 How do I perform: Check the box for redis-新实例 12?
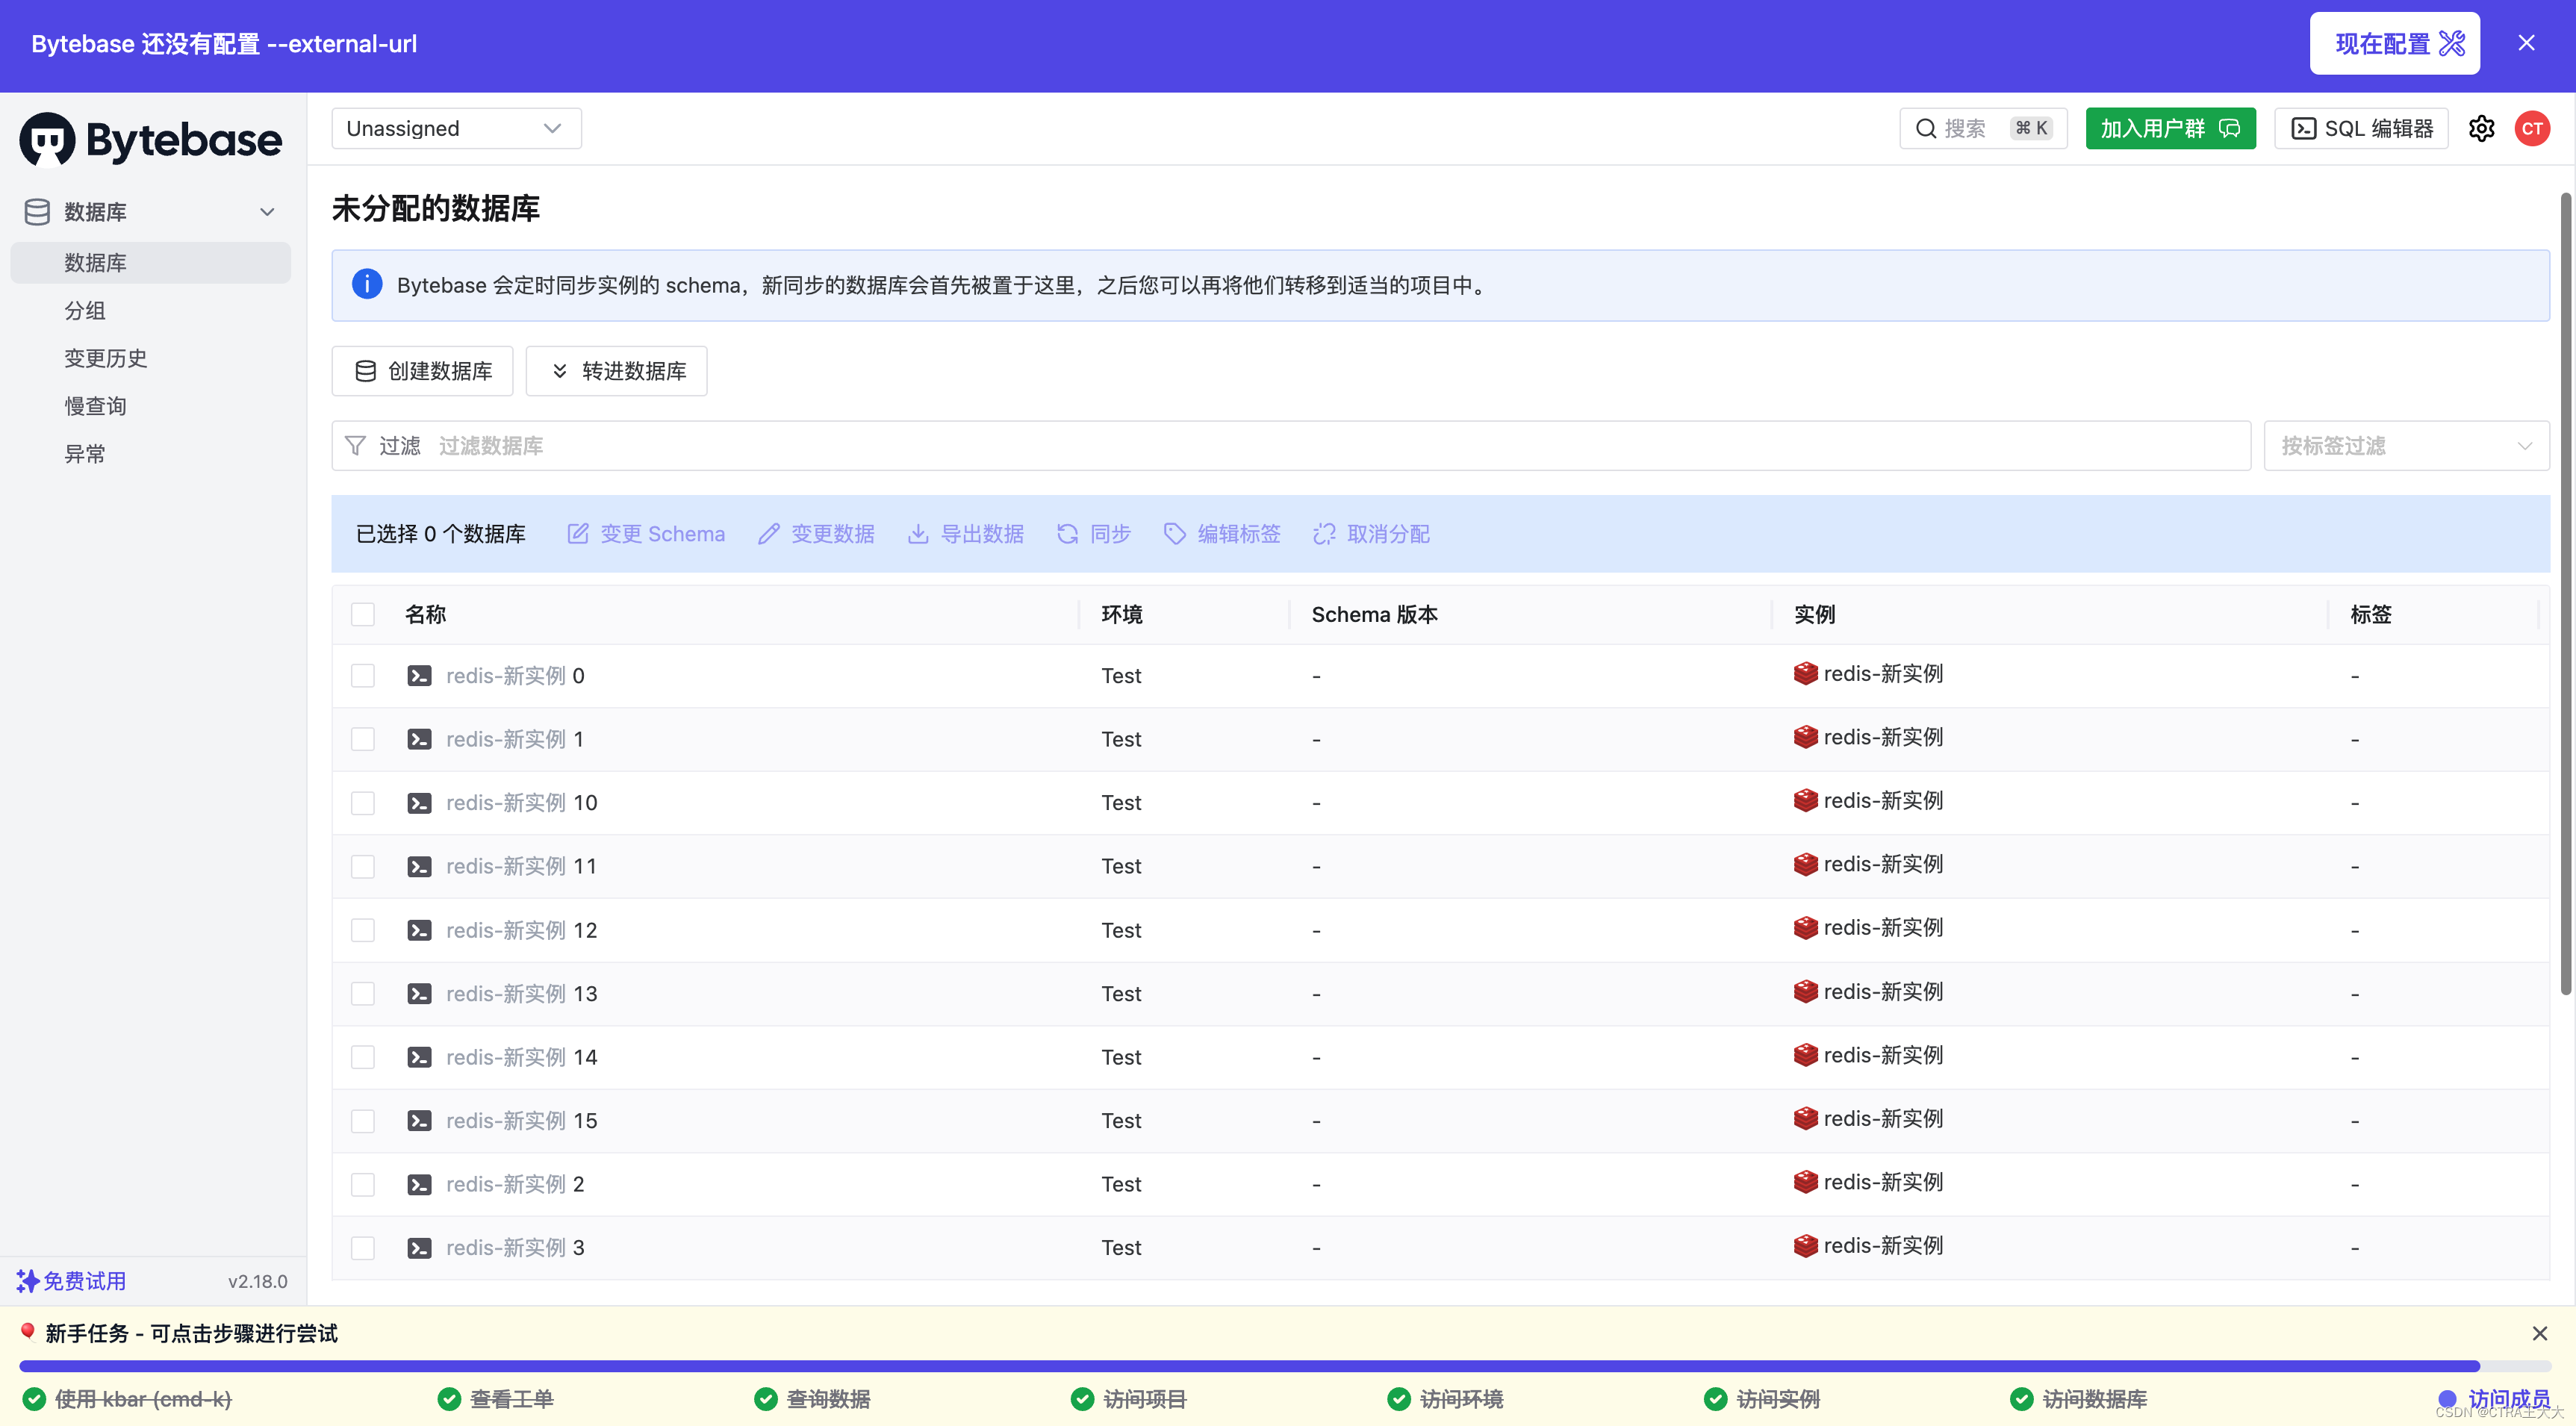363,930
